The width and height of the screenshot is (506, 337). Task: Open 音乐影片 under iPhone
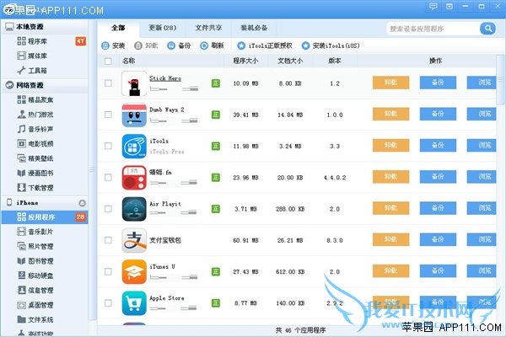(x=44, y=232)
